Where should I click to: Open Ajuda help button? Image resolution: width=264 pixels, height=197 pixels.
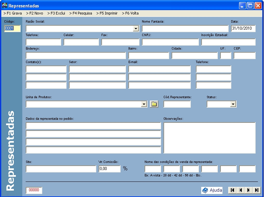[212, 190]
